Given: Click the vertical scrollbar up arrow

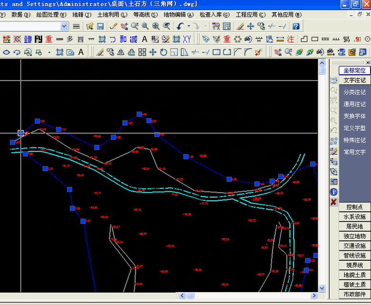Looking at the screenshot, I should [x=322, y=63].
